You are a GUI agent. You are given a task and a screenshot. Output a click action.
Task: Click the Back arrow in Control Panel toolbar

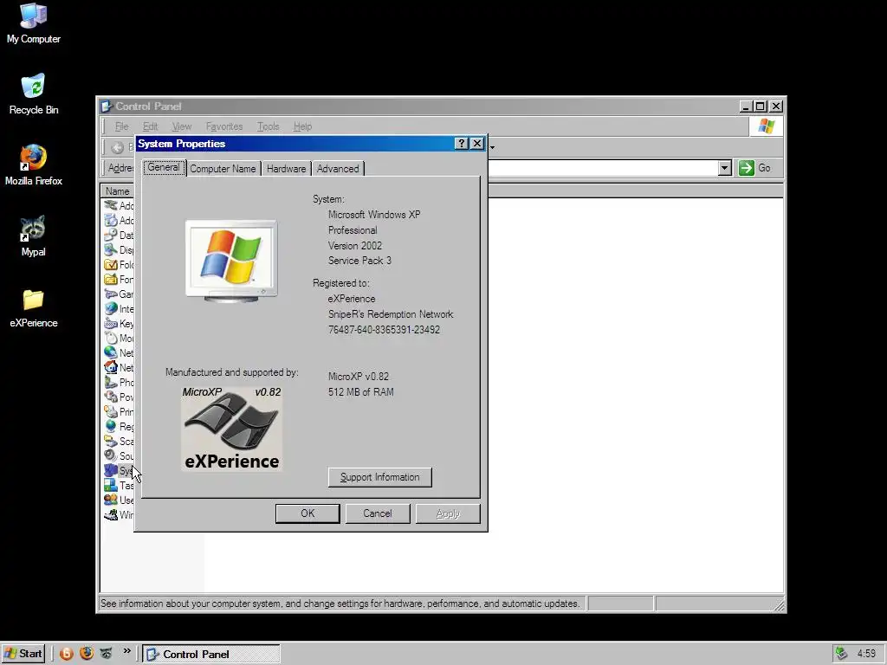point(118,147)
